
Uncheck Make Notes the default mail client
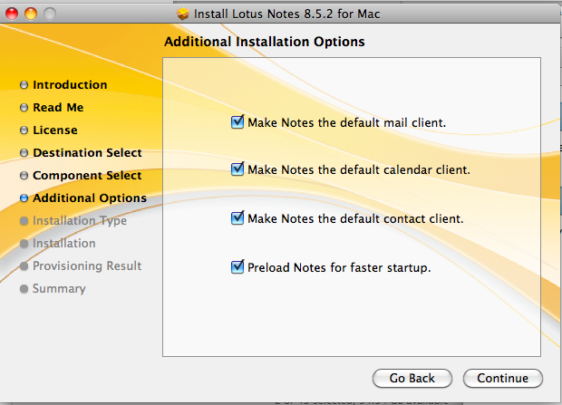[x=237, y=122]
